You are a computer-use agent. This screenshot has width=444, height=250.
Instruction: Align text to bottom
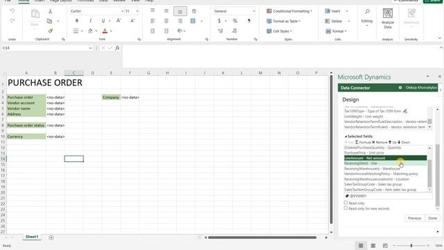pos(180,11)
